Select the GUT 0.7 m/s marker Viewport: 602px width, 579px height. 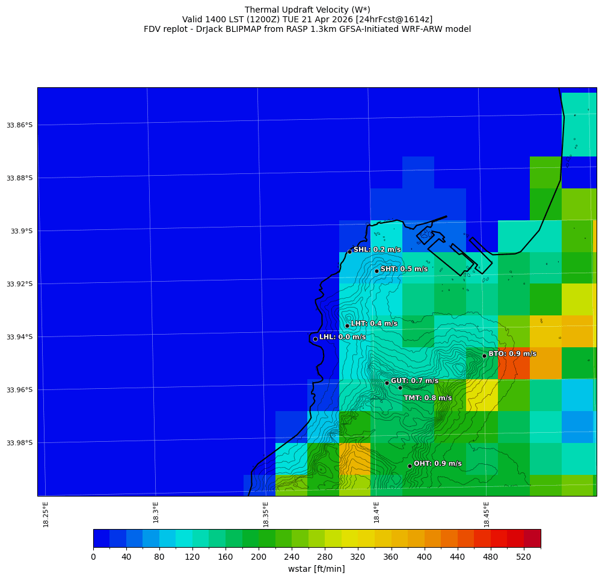pos(388,382)
